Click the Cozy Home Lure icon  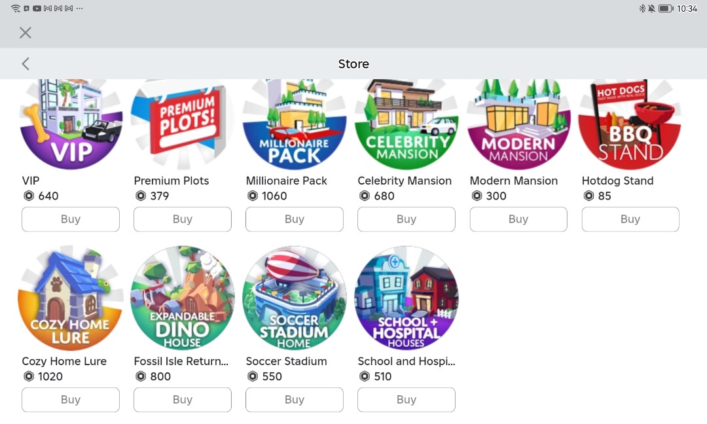click(x=70, y=298)
